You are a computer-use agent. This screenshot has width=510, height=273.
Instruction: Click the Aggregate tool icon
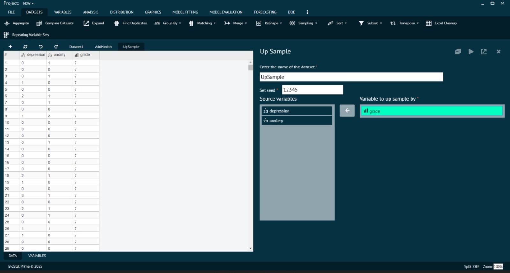(x=7, y=23)
